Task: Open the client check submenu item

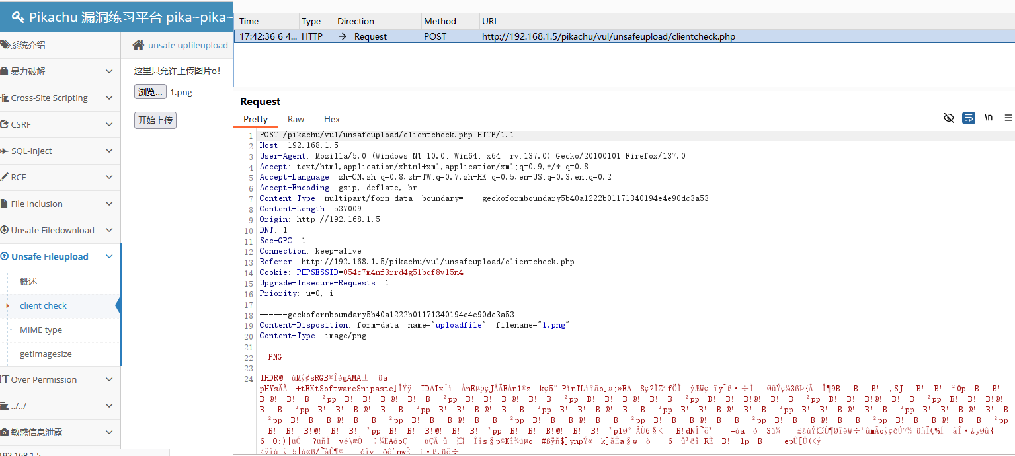Action: pos(43,305)
